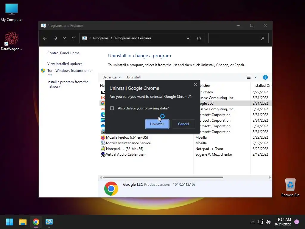Image resolution: width=305 pixels, height=229 pixels.
Task: Expand the address bar history dropdown
Action: point(188,38)
